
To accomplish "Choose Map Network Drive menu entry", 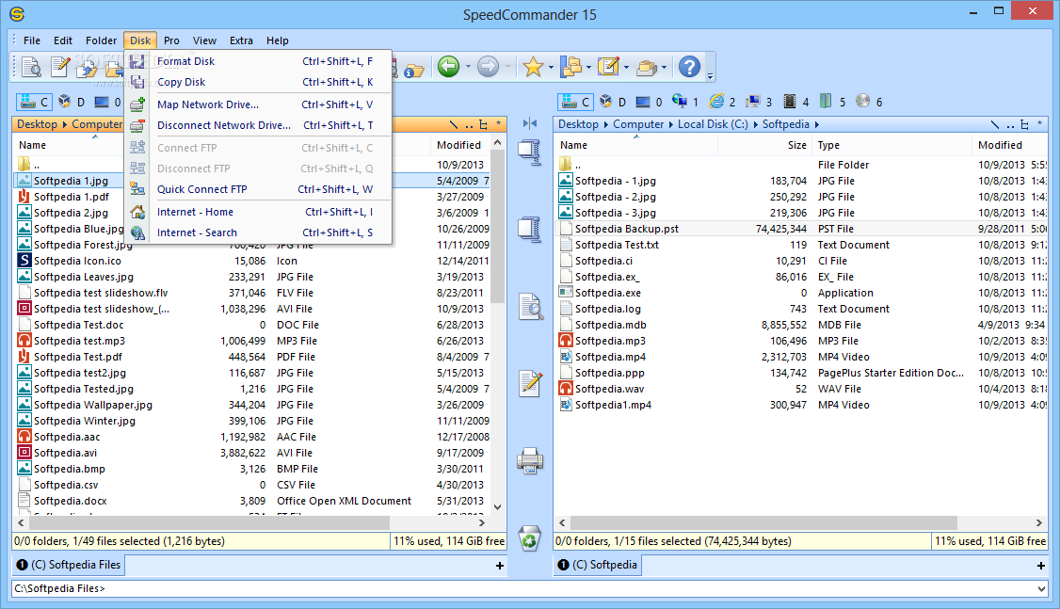I will pos(257,104).
